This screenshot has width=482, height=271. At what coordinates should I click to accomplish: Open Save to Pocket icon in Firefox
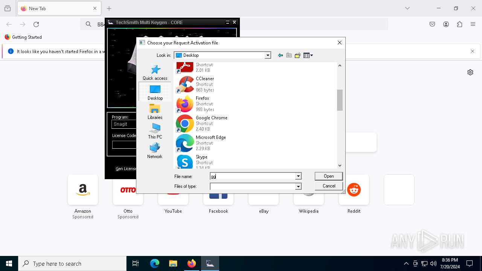tap(432, 24)
